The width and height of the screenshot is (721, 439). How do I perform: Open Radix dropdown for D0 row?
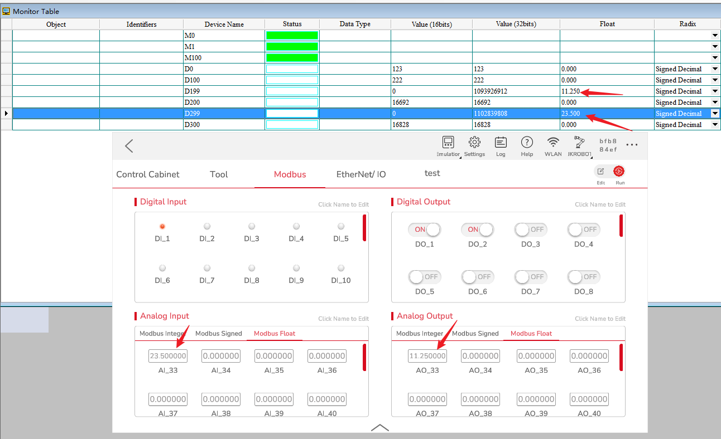click(x=715, y=69)
